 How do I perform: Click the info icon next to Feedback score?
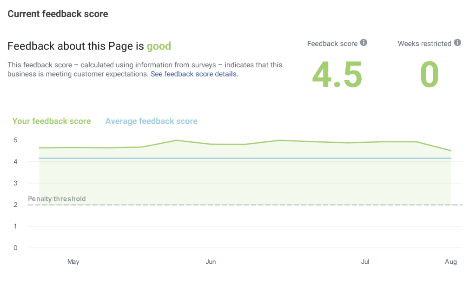point(364,43)
